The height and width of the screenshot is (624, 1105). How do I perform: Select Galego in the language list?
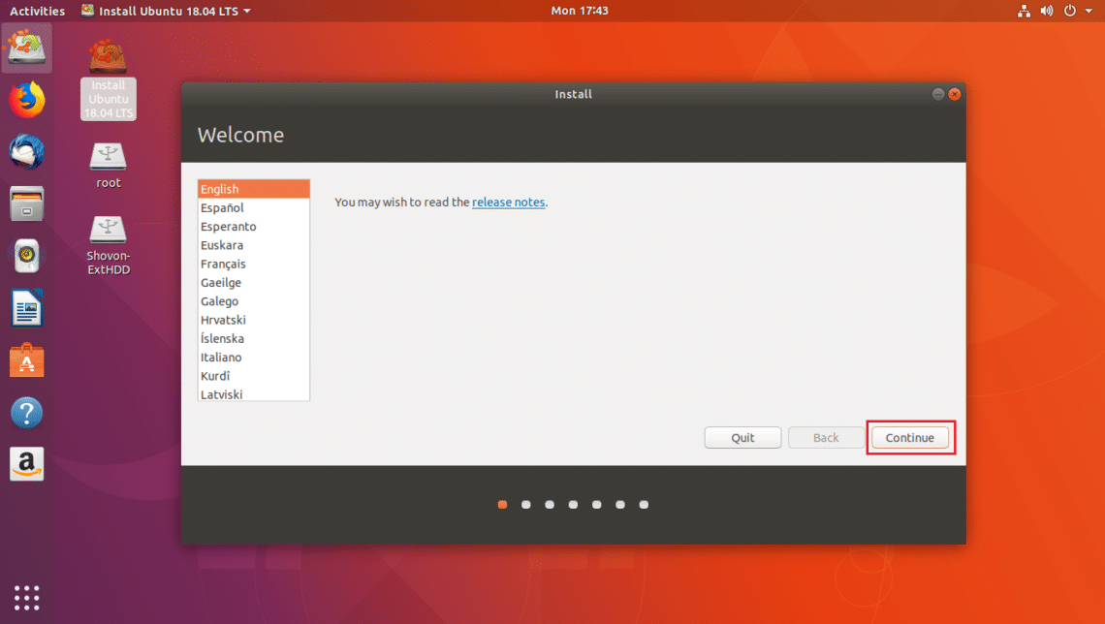pos(254,300)
